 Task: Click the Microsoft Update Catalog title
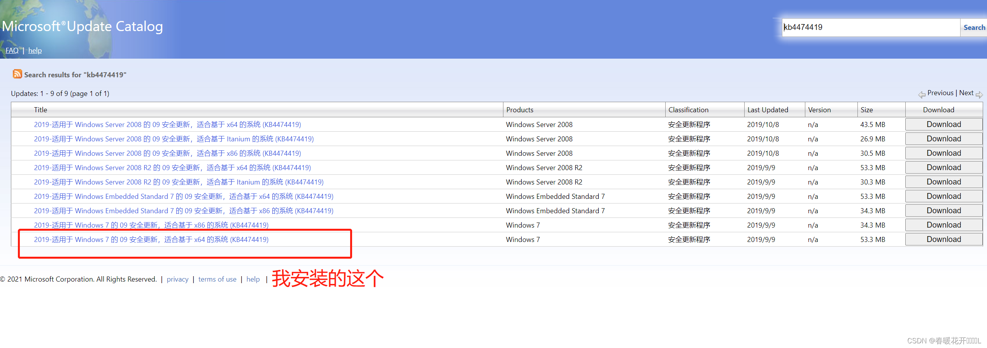pos(82,26)
